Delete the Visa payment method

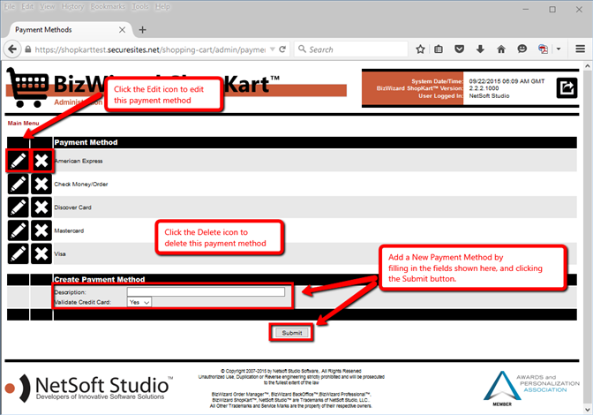click(41, 253)
